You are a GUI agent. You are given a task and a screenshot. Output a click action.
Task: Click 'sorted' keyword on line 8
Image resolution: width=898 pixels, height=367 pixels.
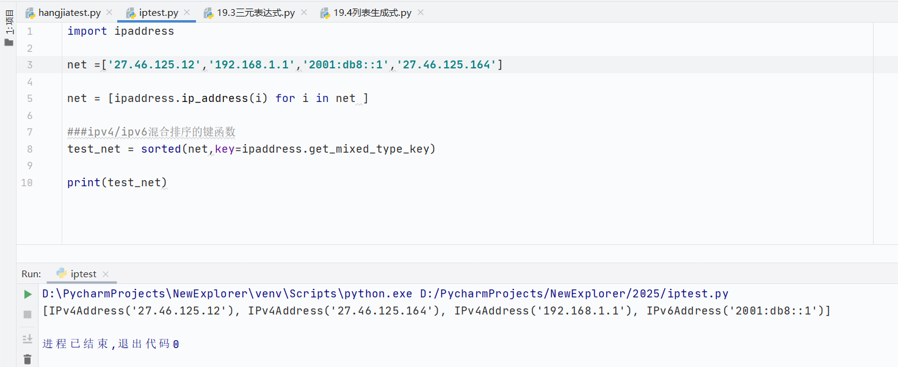161,149
